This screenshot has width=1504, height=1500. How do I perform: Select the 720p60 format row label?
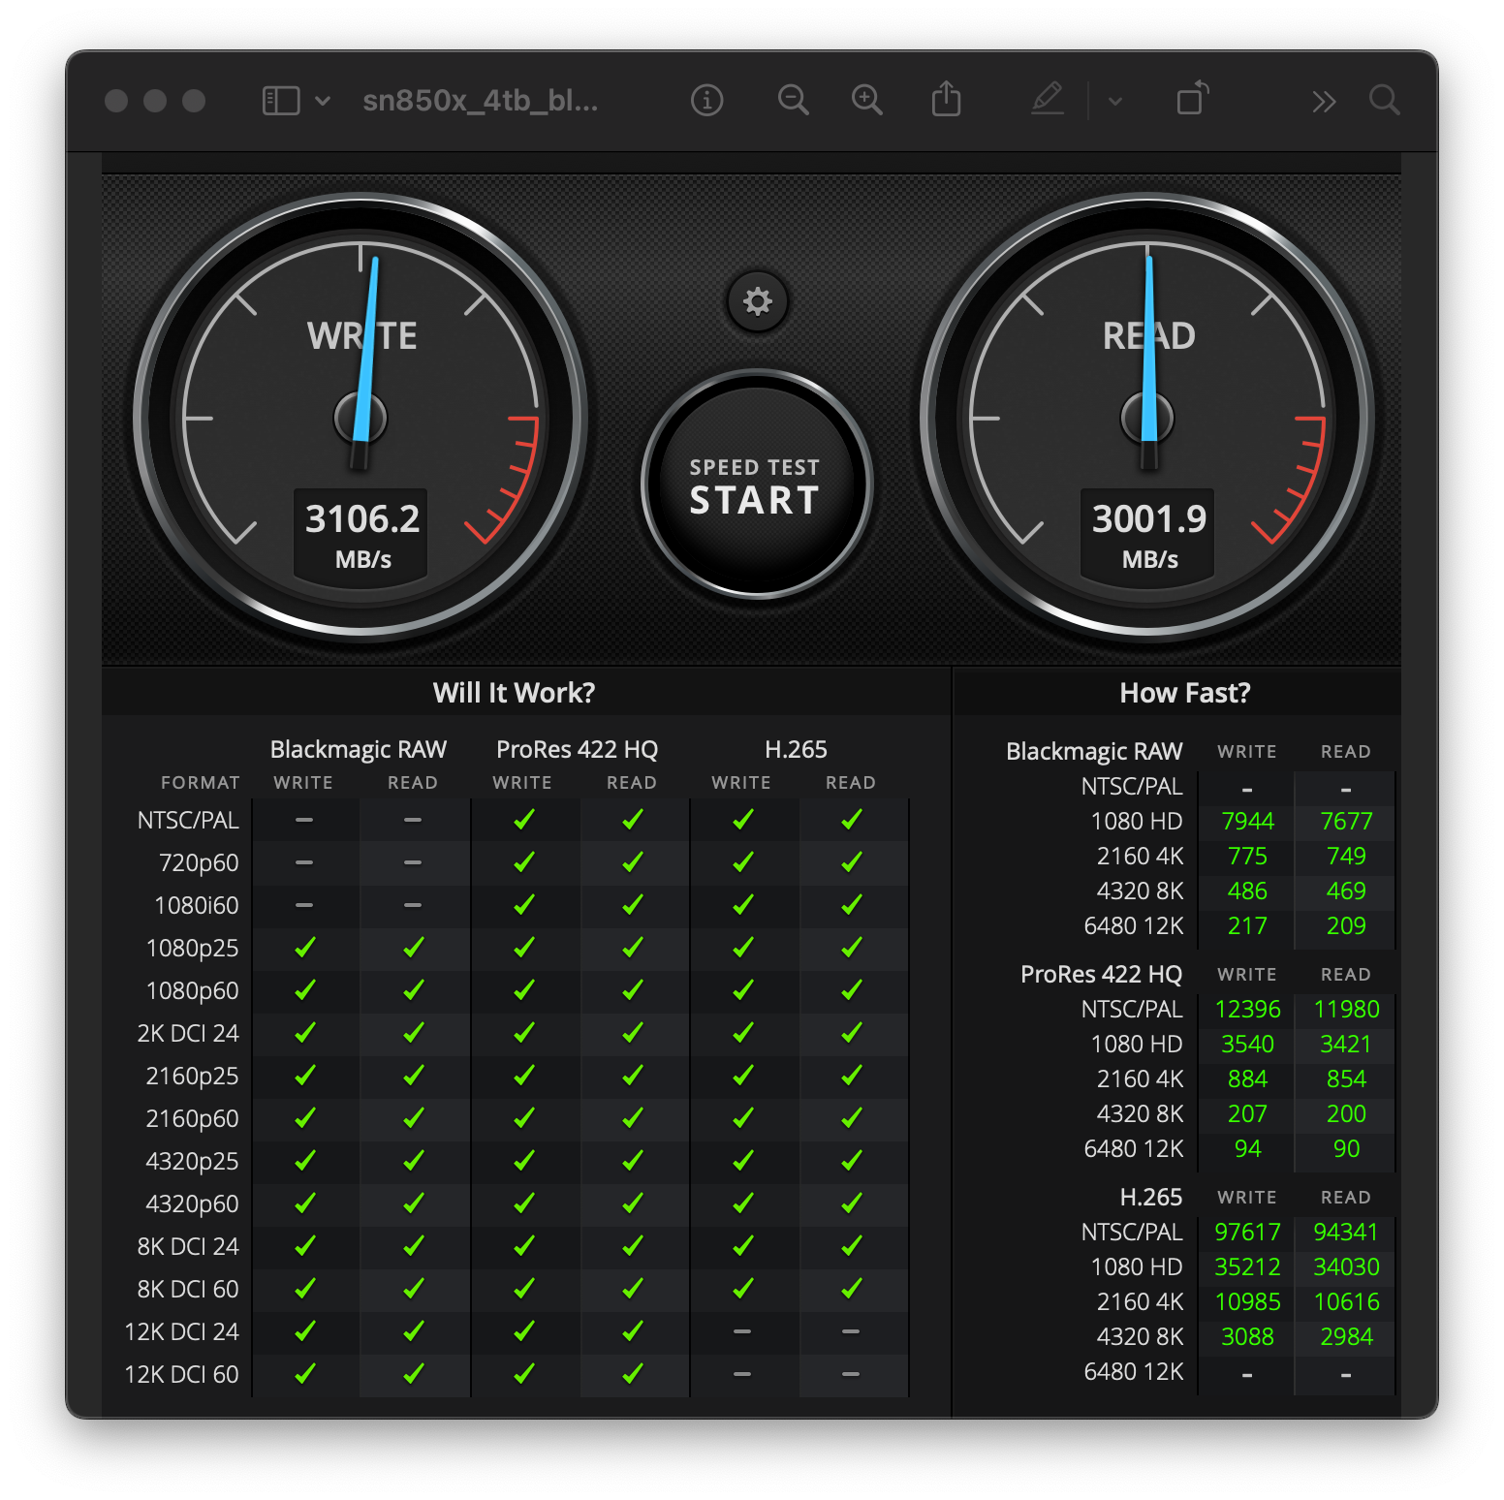click(199, 863)
